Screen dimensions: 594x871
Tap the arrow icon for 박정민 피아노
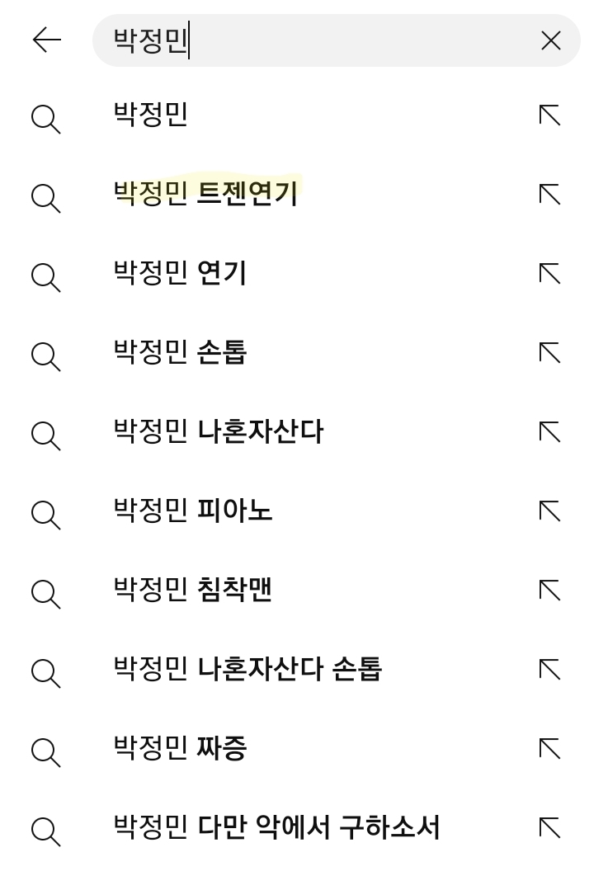coord(549,511)
